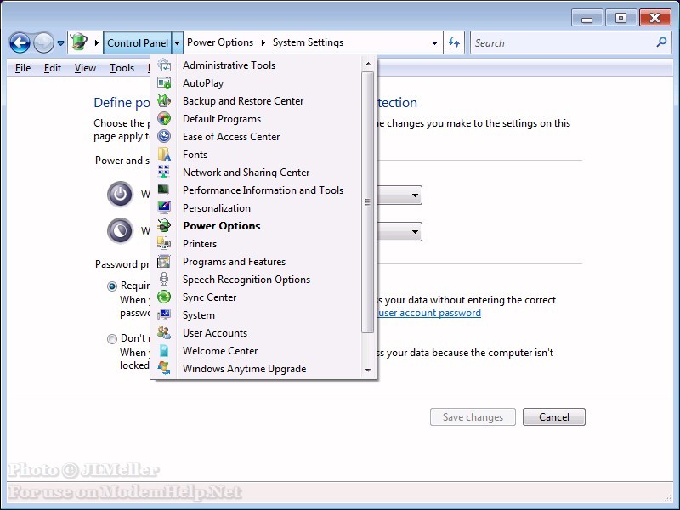Click the Save changes button
Screen dimensions: 680x510
coord(473,416)
